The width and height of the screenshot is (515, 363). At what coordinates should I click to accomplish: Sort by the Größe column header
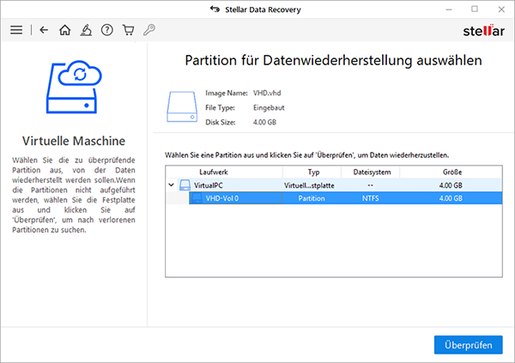451,172
